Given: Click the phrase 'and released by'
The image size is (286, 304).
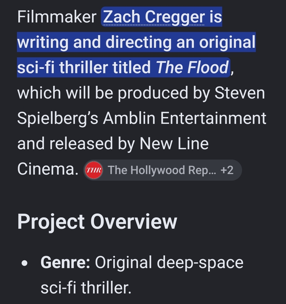Looking at the screenshot, I should 76,144.
